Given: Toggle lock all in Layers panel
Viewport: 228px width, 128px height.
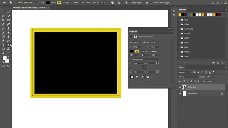Looking at the screenshot, I should click(198, 81).
